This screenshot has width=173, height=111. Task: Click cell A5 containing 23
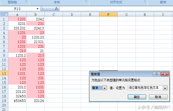(17, 37)
